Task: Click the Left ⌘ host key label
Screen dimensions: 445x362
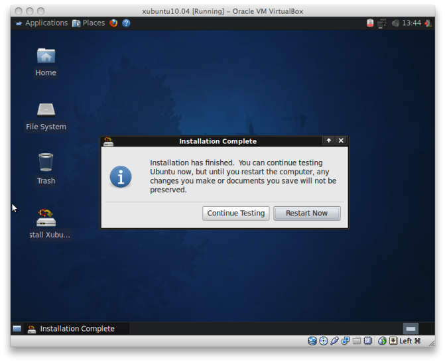Action: (410, 341)
